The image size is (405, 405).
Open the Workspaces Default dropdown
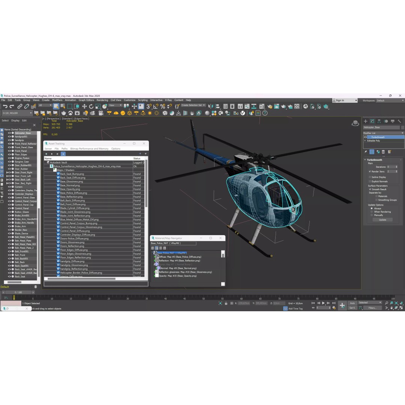(390, 100)
